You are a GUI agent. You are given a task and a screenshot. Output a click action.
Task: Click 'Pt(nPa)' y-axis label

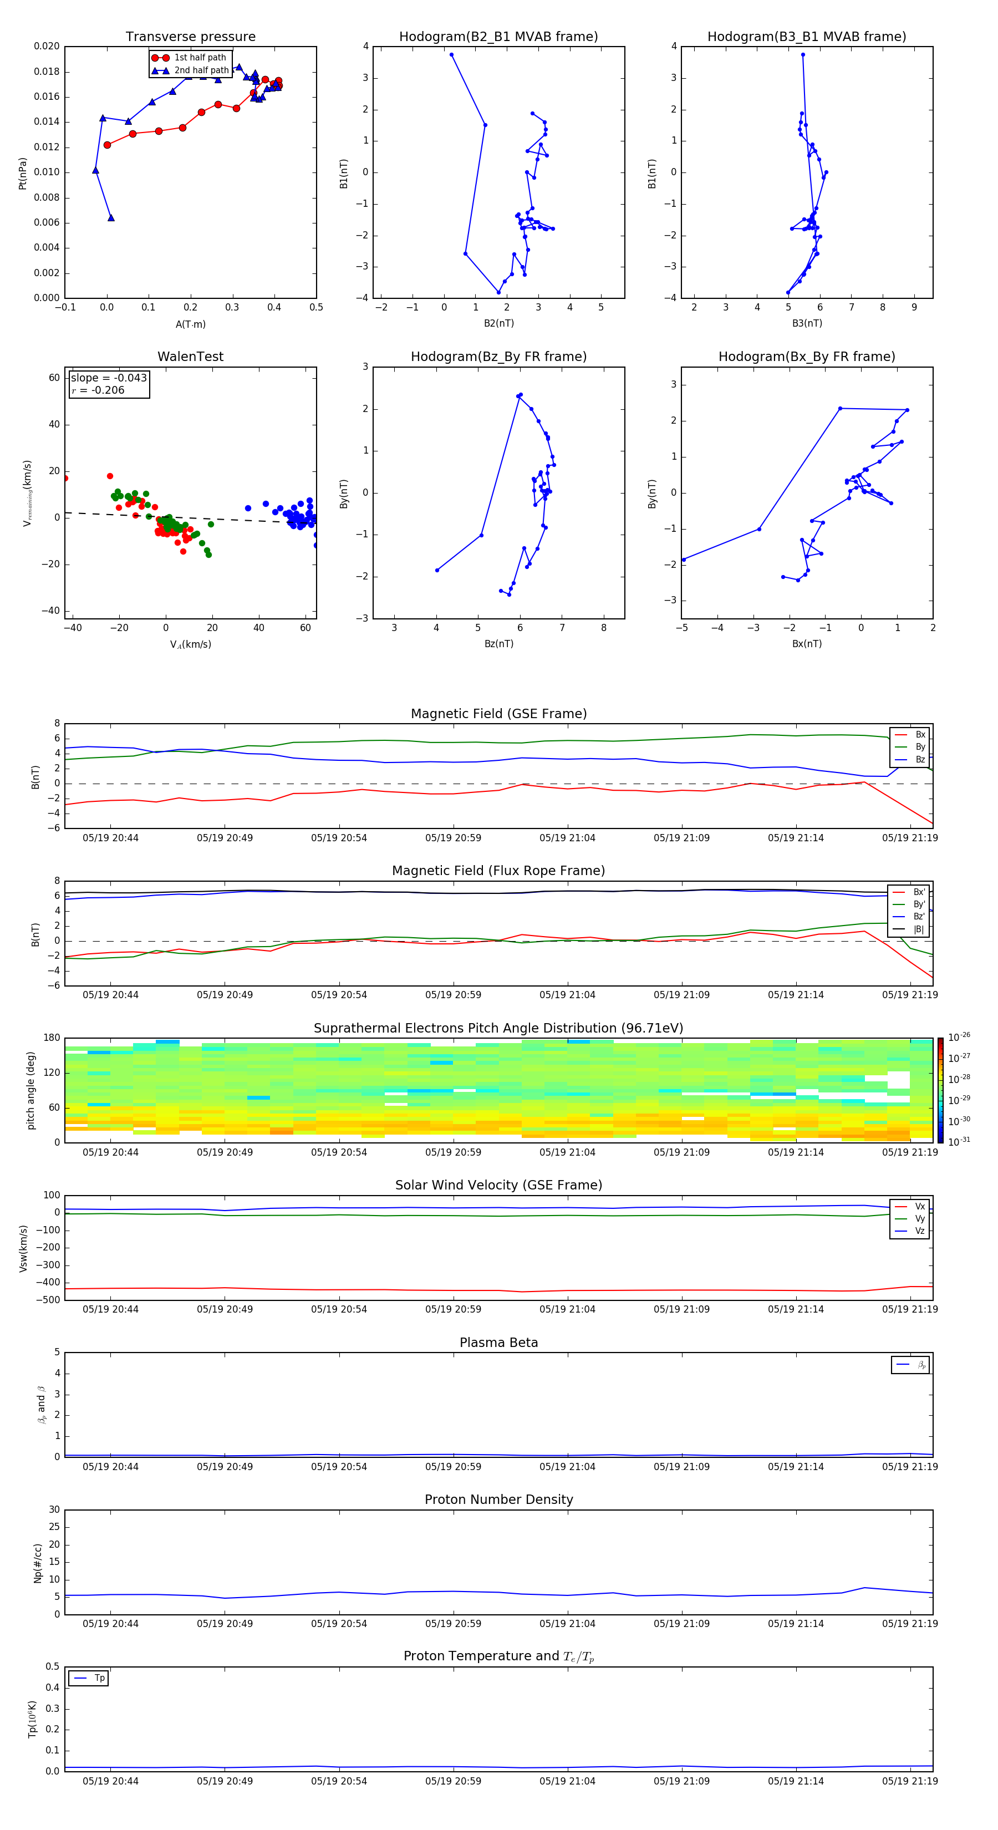coord(23,172)
